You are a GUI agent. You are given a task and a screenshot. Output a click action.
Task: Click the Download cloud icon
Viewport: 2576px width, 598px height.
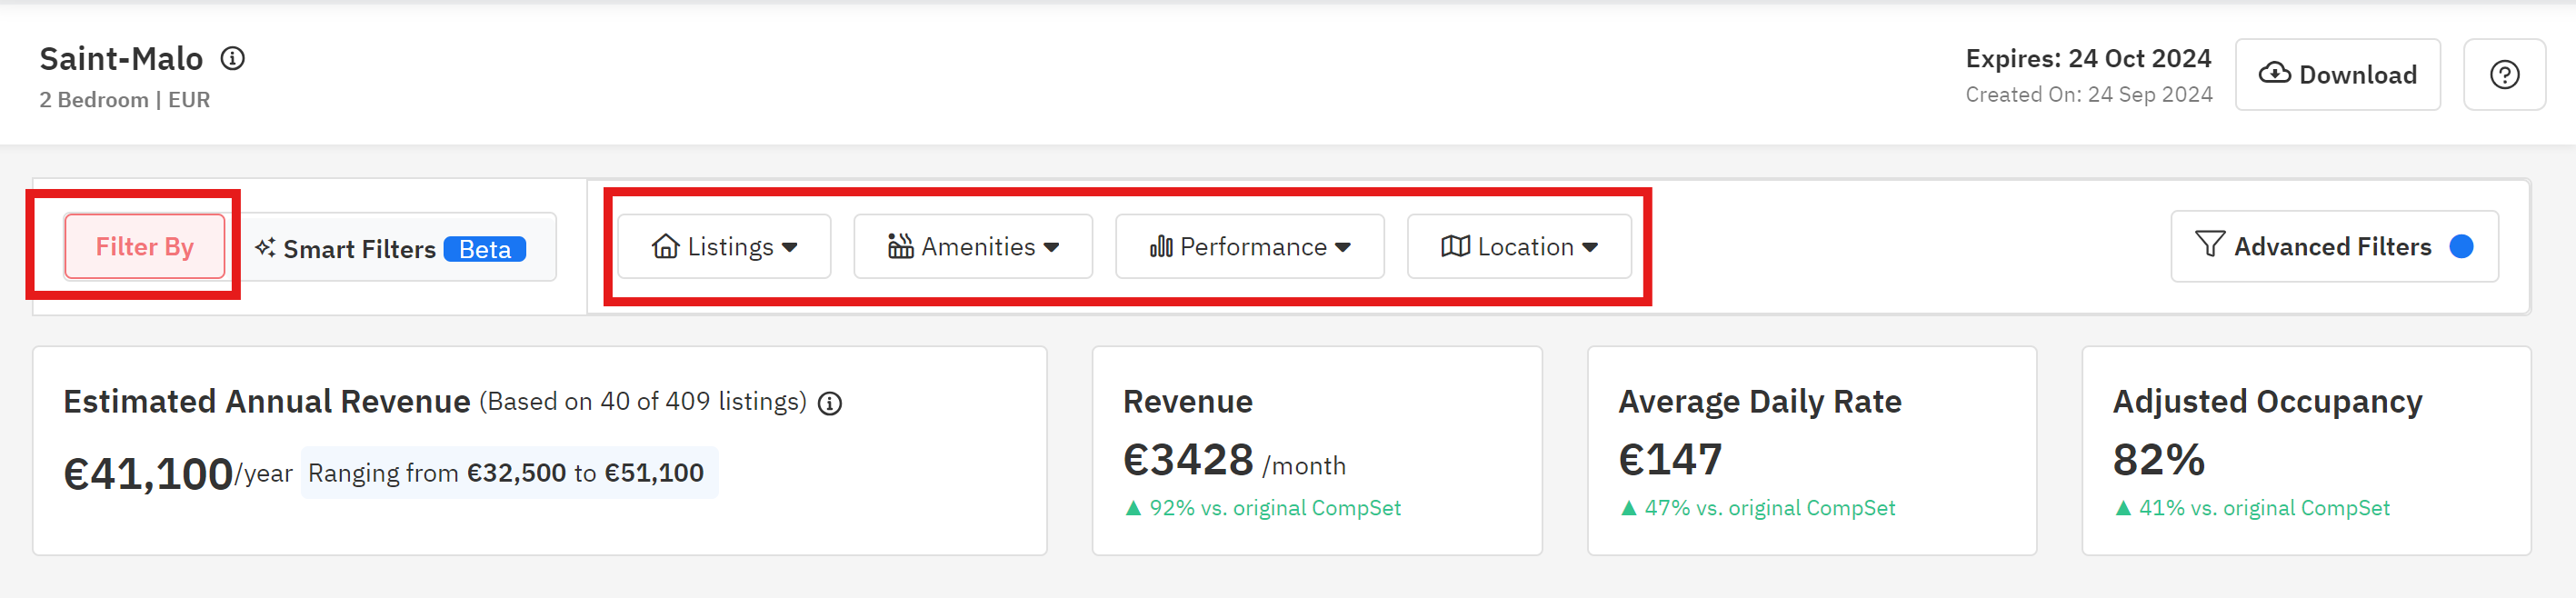(2277, 73)
